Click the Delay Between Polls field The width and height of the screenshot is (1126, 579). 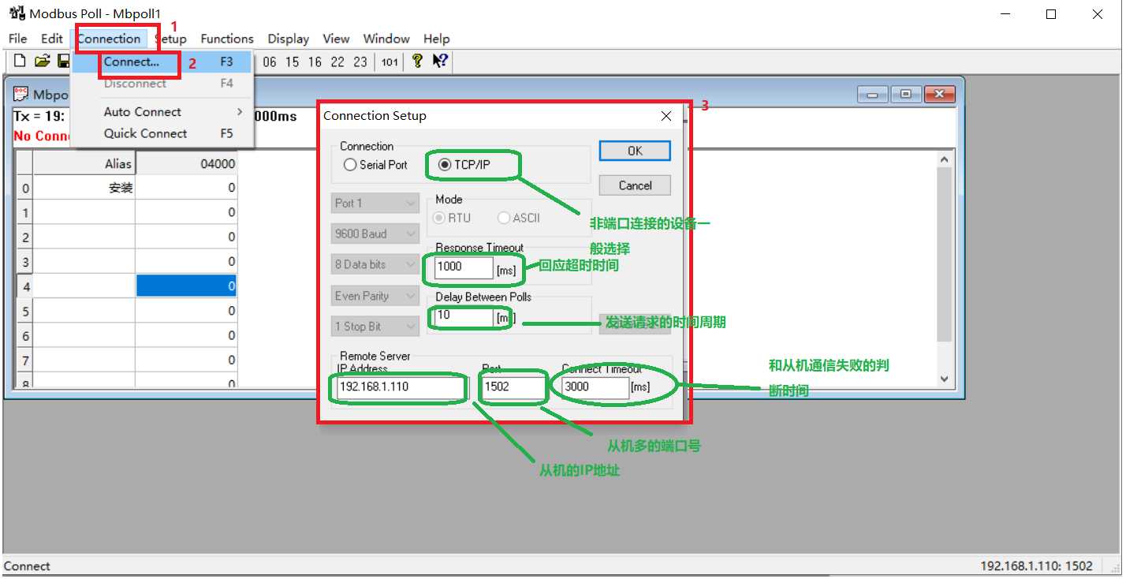(x=464, y=316)
